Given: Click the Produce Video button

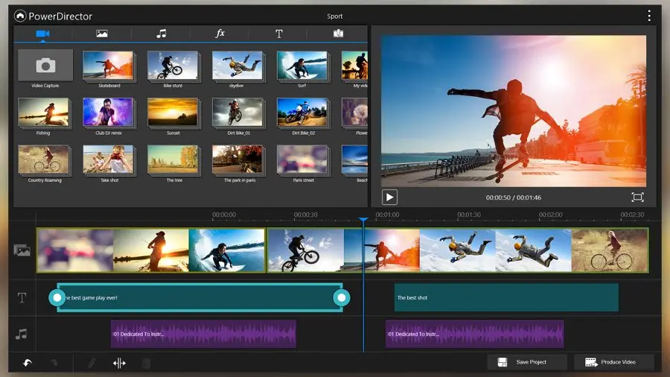Looking at the screenshot, I should [x=614, y=362].
